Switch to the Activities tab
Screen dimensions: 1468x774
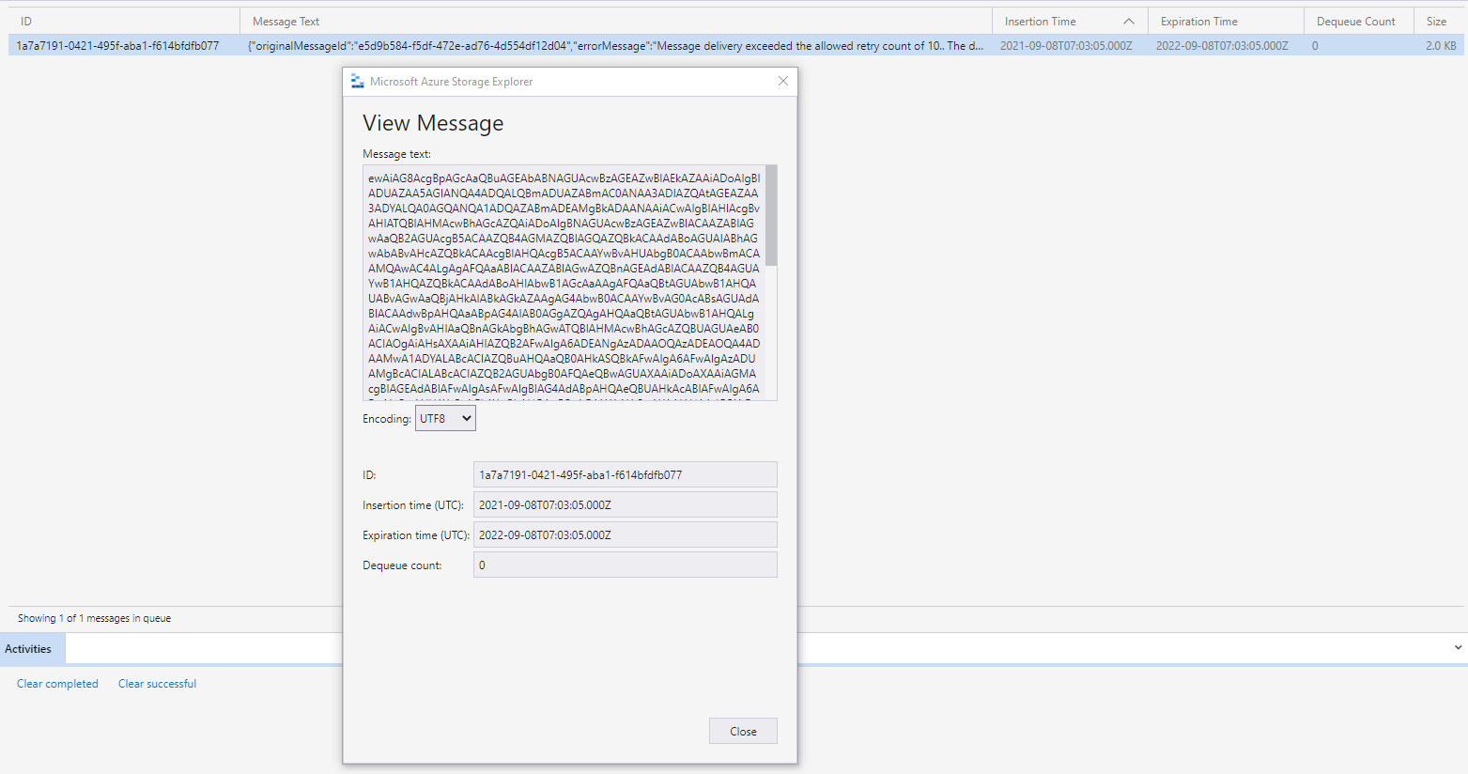point(31,648)
